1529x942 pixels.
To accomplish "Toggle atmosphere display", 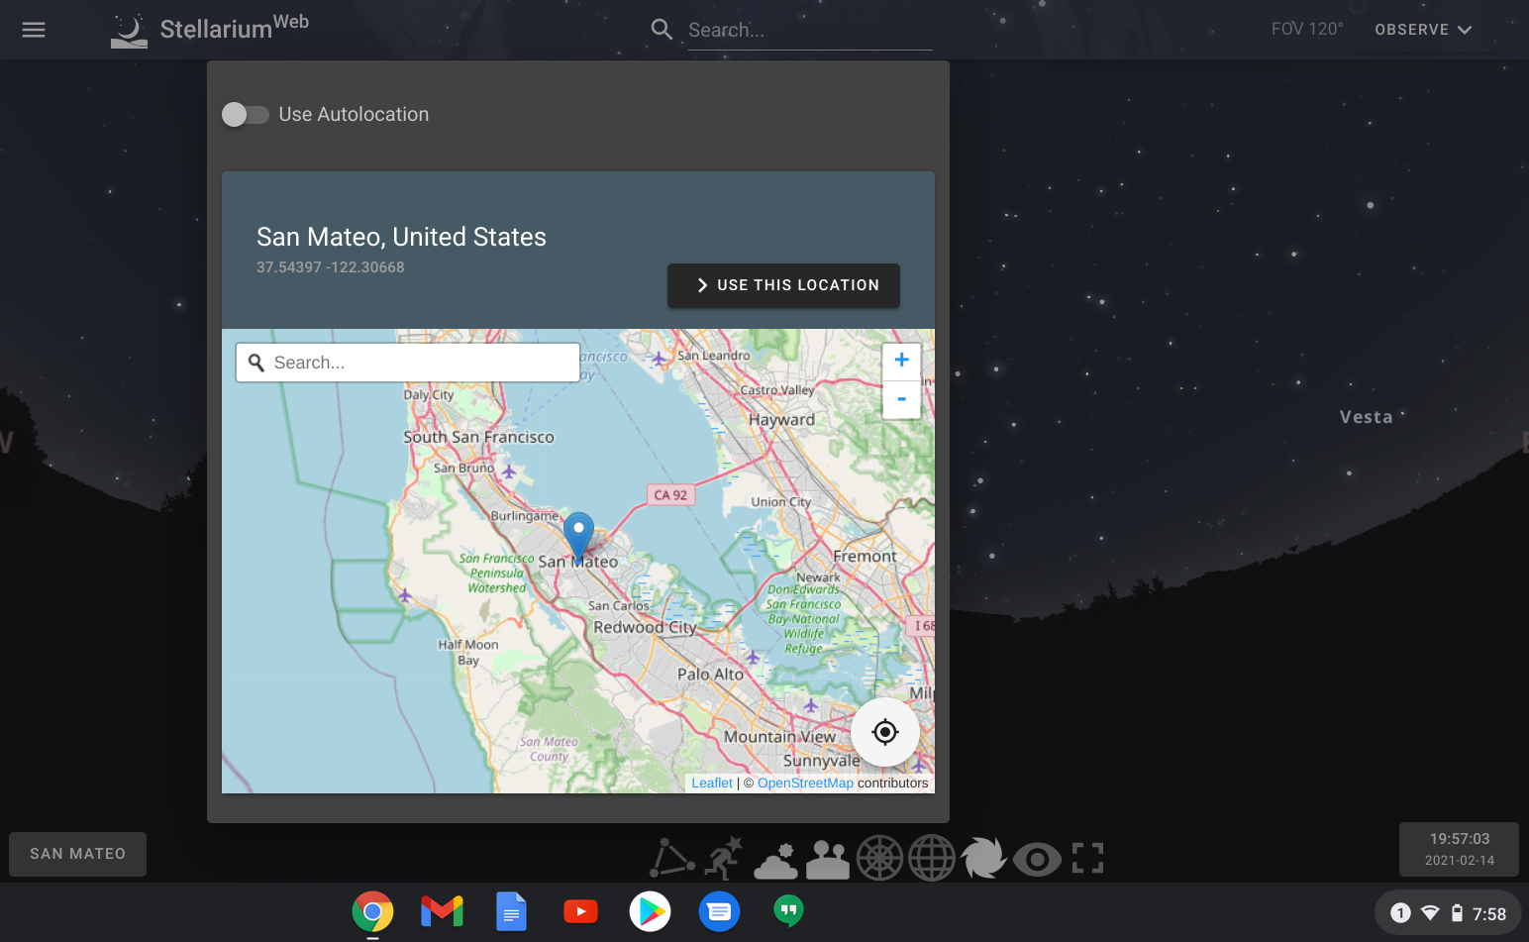I will 776,860.
